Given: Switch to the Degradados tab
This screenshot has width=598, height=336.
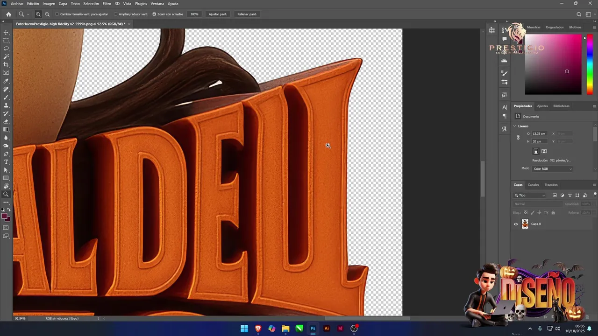Looking at the screenshot, I should coord(555,27).
